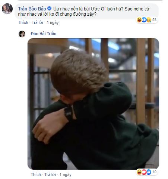
Task: Open Đào Hải Triều's small avatar
Action: click(x=22, y=34)
